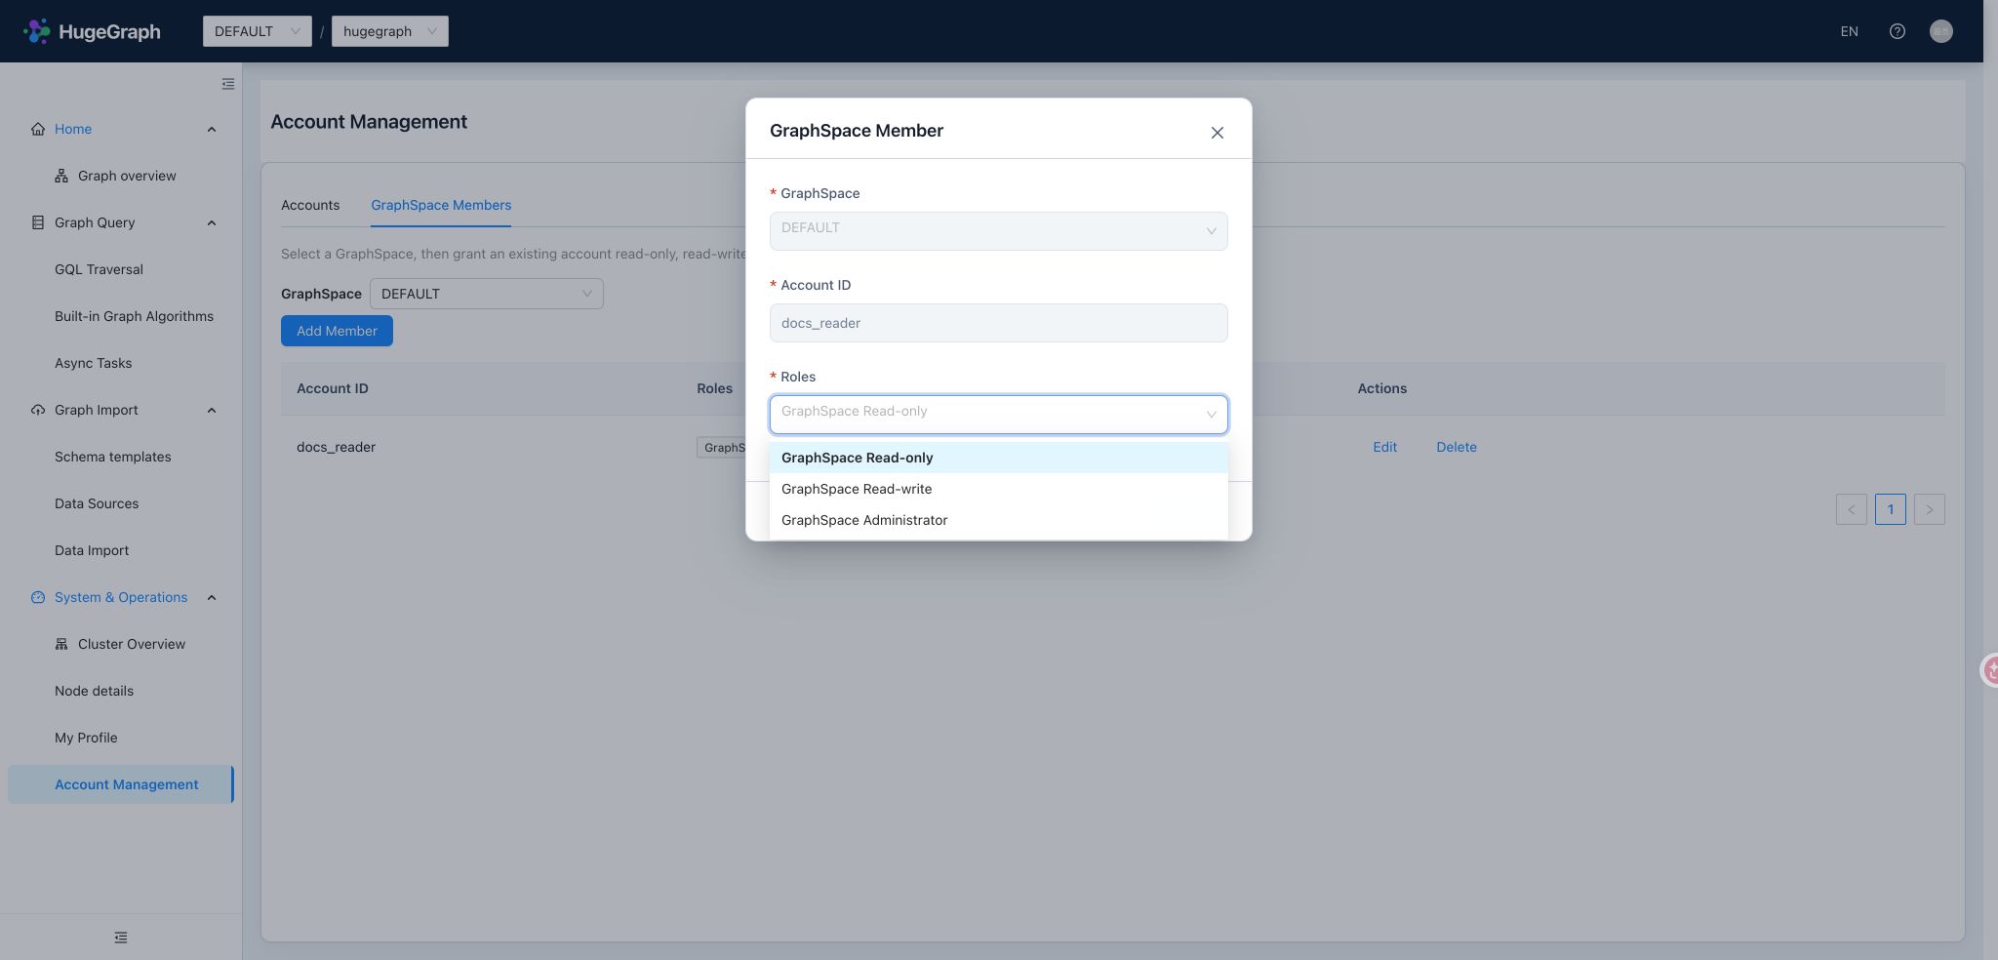Click the Graph overview icon
The width and height of the screenshot is (1998, 960).
click(61, 176)
